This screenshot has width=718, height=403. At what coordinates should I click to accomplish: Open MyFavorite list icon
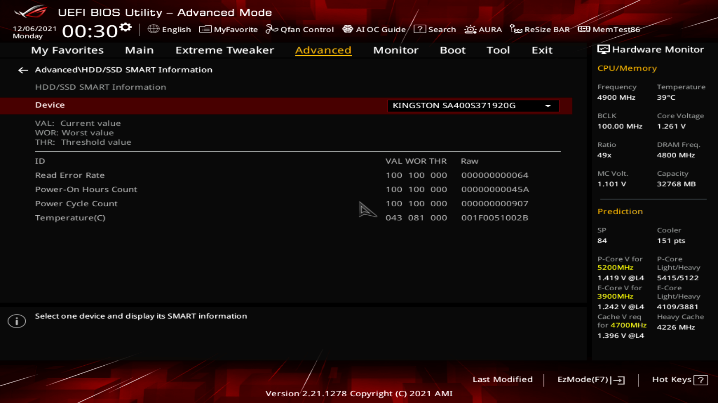point(205,29)
